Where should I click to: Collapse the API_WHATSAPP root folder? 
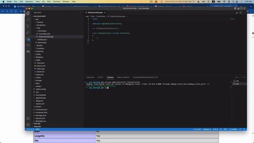click(40, 16)
